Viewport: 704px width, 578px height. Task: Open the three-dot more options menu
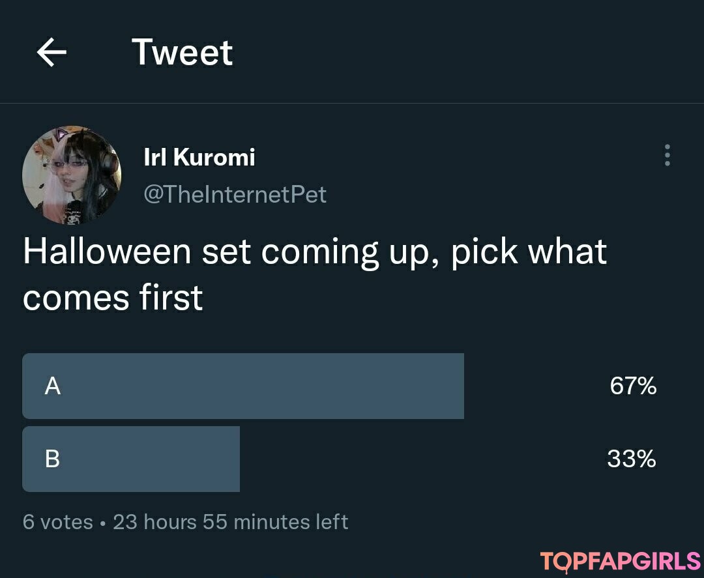[x=667, y=155]
